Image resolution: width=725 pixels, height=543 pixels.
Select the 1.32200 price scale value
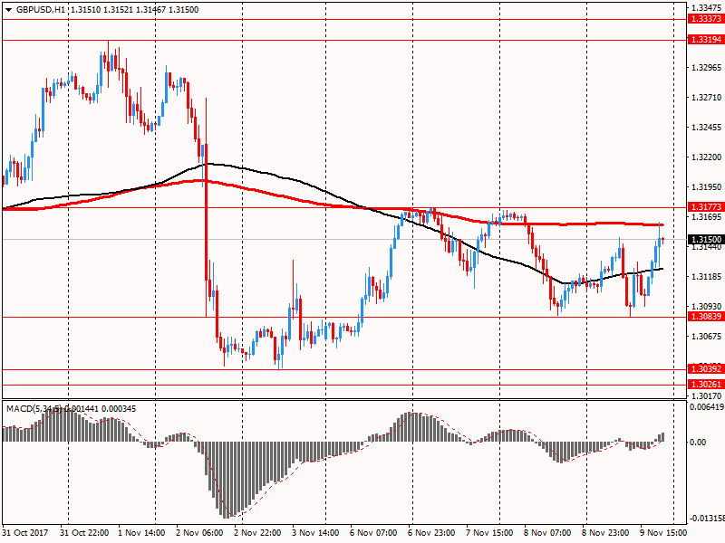(706, 157)
